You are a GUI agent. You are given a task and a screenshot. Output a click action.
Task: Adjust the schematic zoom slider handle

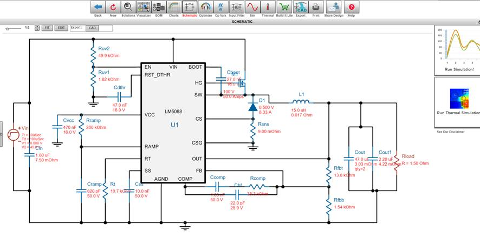[7, 29]
